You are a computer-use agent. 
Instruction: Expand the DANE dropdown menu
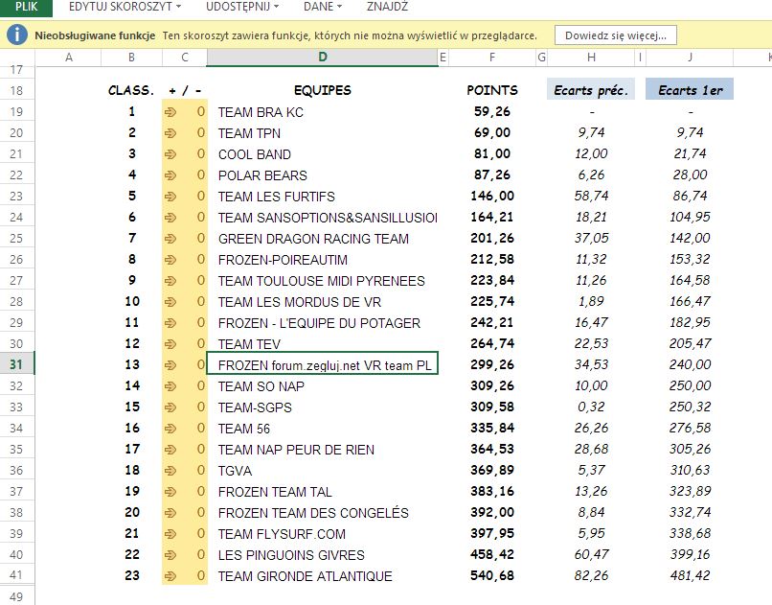pyautogui.click(x=325, y=7)
